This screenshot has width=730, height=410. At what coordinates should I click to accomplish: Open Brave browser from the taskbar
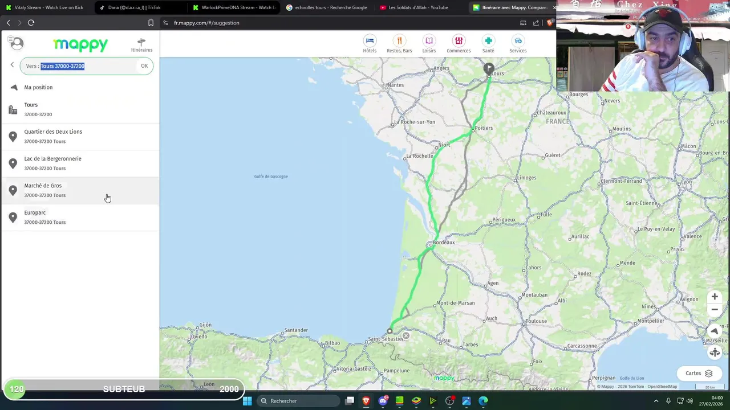click(366, 401)
